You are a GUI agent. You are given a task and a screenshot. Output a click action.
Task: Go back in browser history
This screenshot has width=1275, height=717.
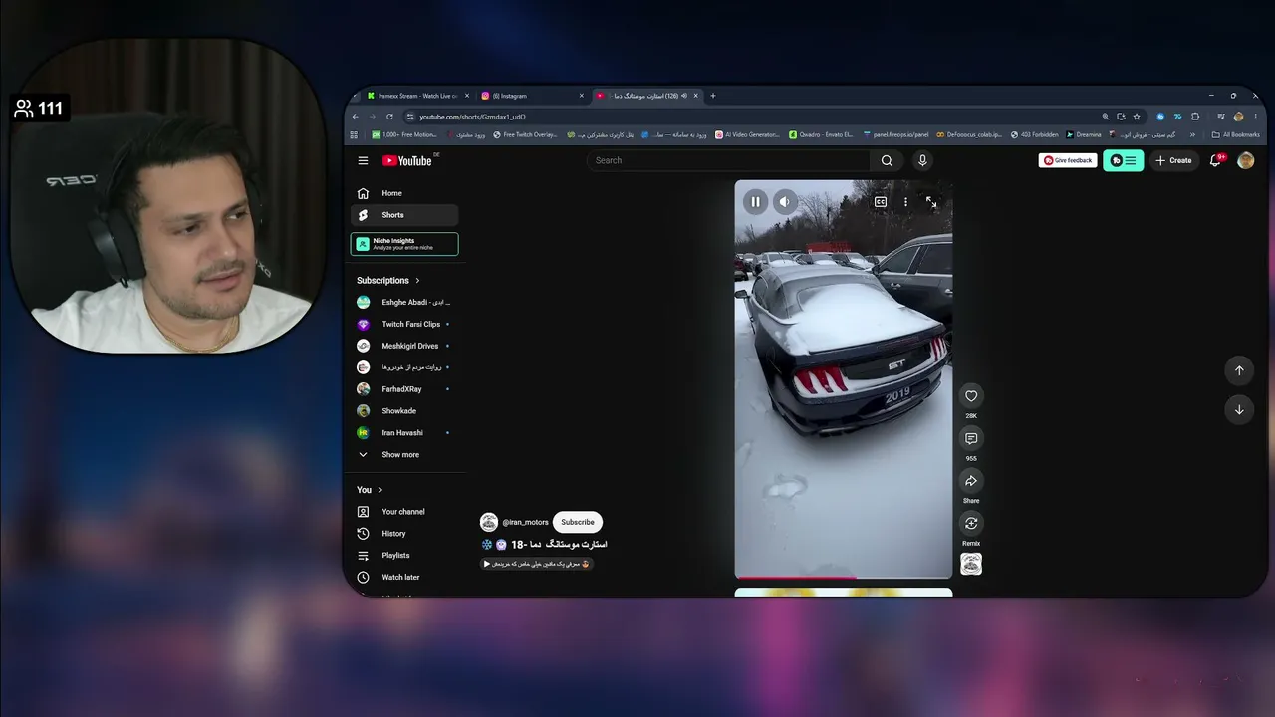[x=356, y=117]
